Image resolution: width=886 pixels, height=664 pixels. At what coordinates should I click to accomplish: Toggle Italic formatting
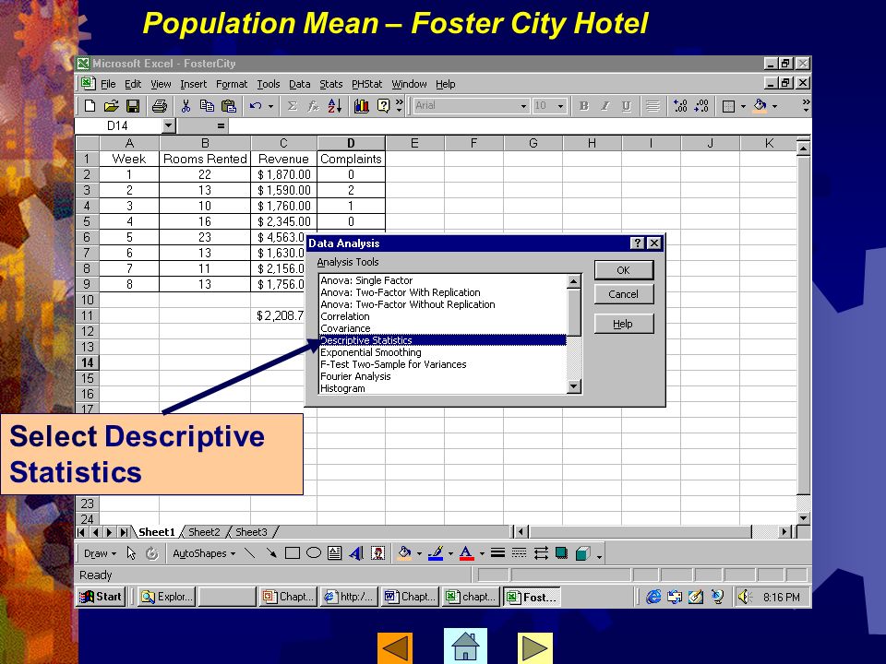click(x=605, y=105)
